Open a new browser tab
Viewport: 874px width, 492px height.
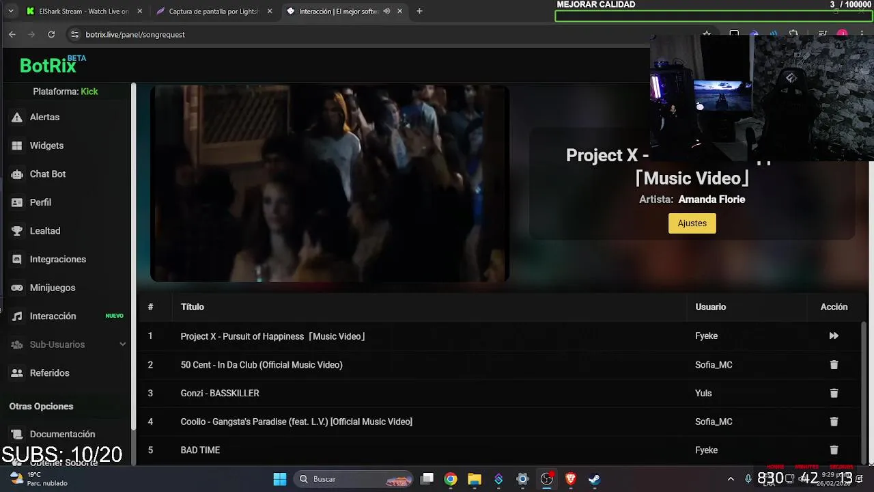(419, 11)
